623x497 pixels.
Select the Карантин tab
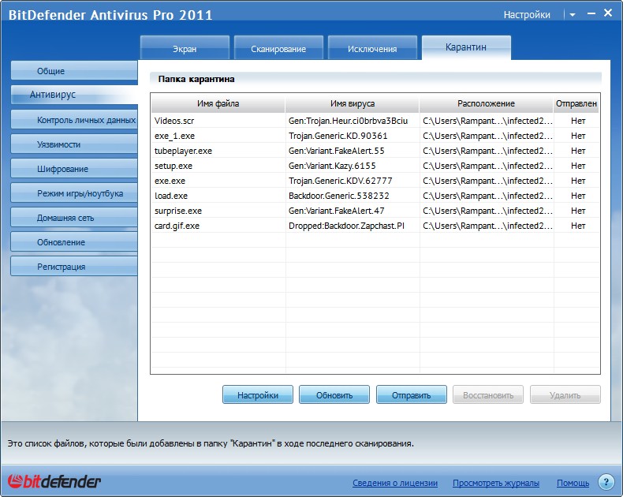click(466, 47)
